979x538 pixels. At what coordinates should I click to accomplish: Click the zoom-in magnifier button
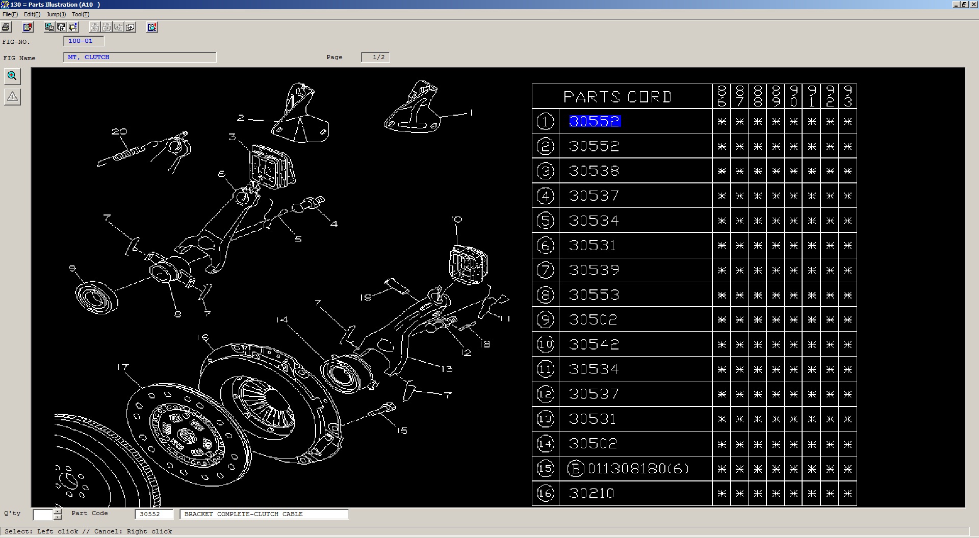12,76
